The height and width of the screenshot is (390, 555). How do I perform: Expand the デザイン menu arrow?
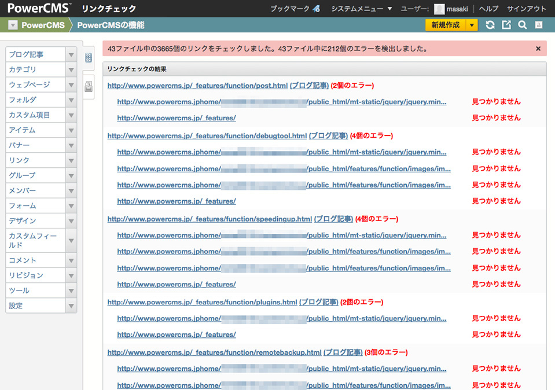(x=71, y=221)
